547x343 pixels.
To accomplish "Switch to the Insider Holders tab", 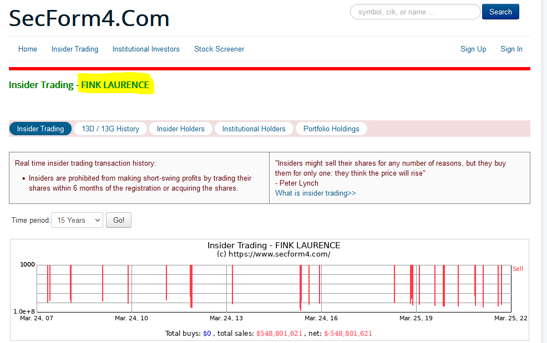I will (x=180, y=129).
